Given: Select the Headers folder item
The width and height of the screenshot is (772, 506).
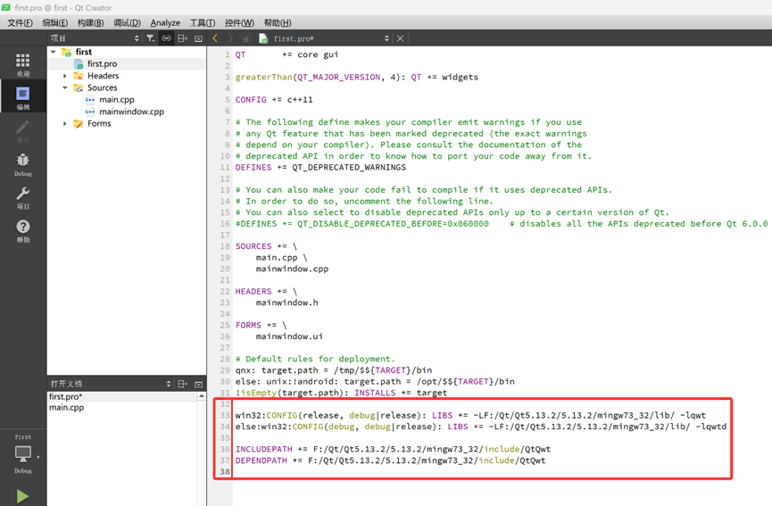Looking at the screenshot, I should 103,76.
